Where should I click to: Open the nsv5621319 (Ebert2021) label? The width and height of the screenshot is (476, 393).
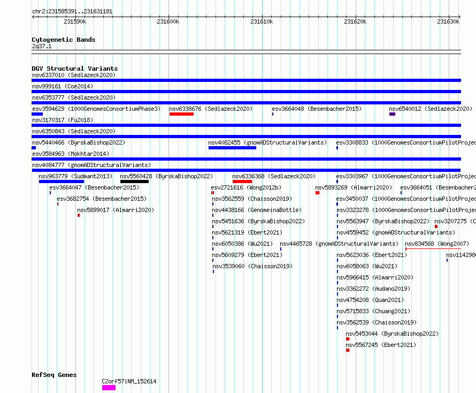(x=247, y=232)
